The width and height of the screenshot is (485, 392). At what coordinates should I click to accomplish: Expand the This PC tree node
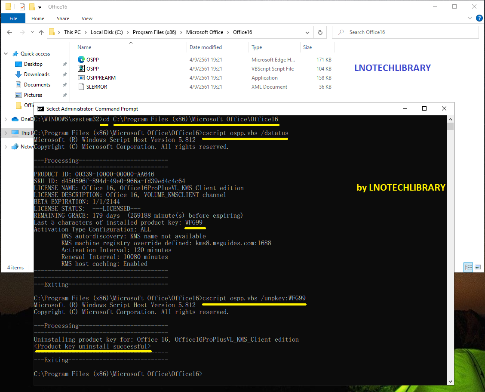(6, 133)
